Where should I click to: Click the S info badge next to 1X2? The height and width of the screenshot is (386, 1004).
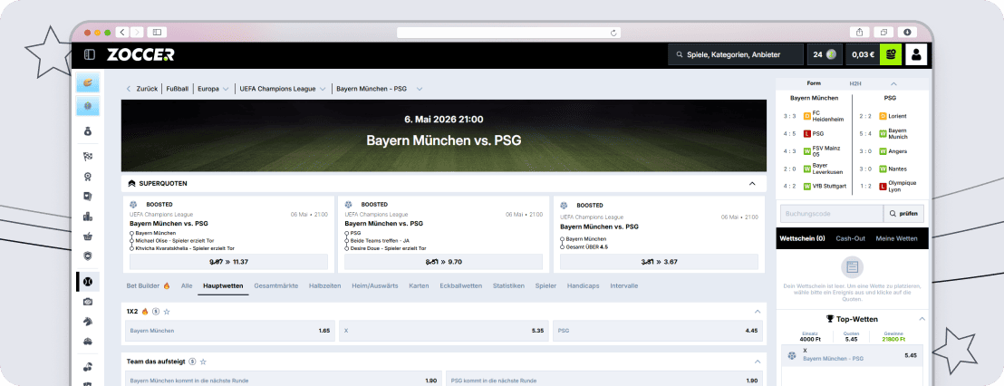coord(156,312)
